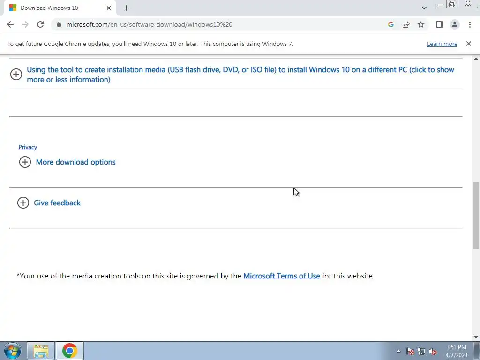Open Windows Explorer from the taskbar
Viewport: 480px width, 360px height.
point(41,351)
